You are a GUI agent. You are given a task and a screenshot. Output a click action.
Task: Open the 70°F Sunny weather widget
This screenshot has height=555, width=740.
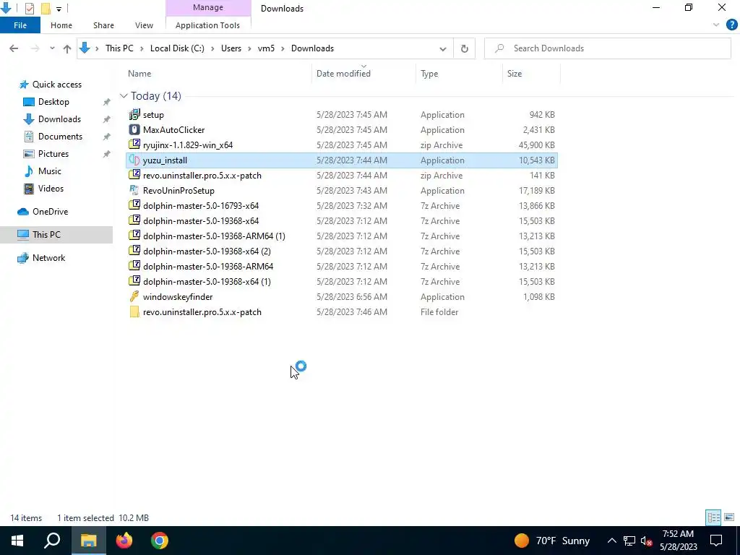tap(552, 541)
